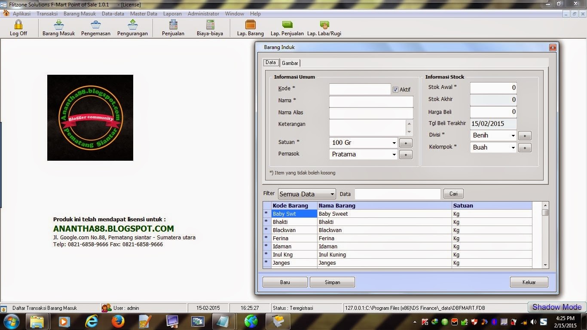Select the Data tab

click(271, 62)
